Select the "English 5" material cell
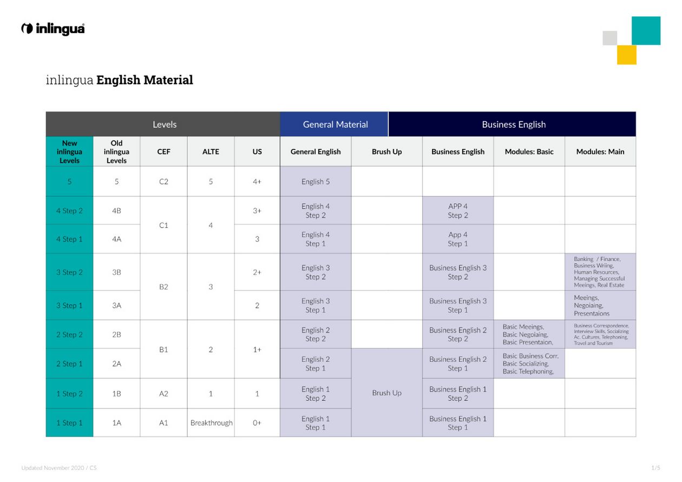 click(316, 182)
